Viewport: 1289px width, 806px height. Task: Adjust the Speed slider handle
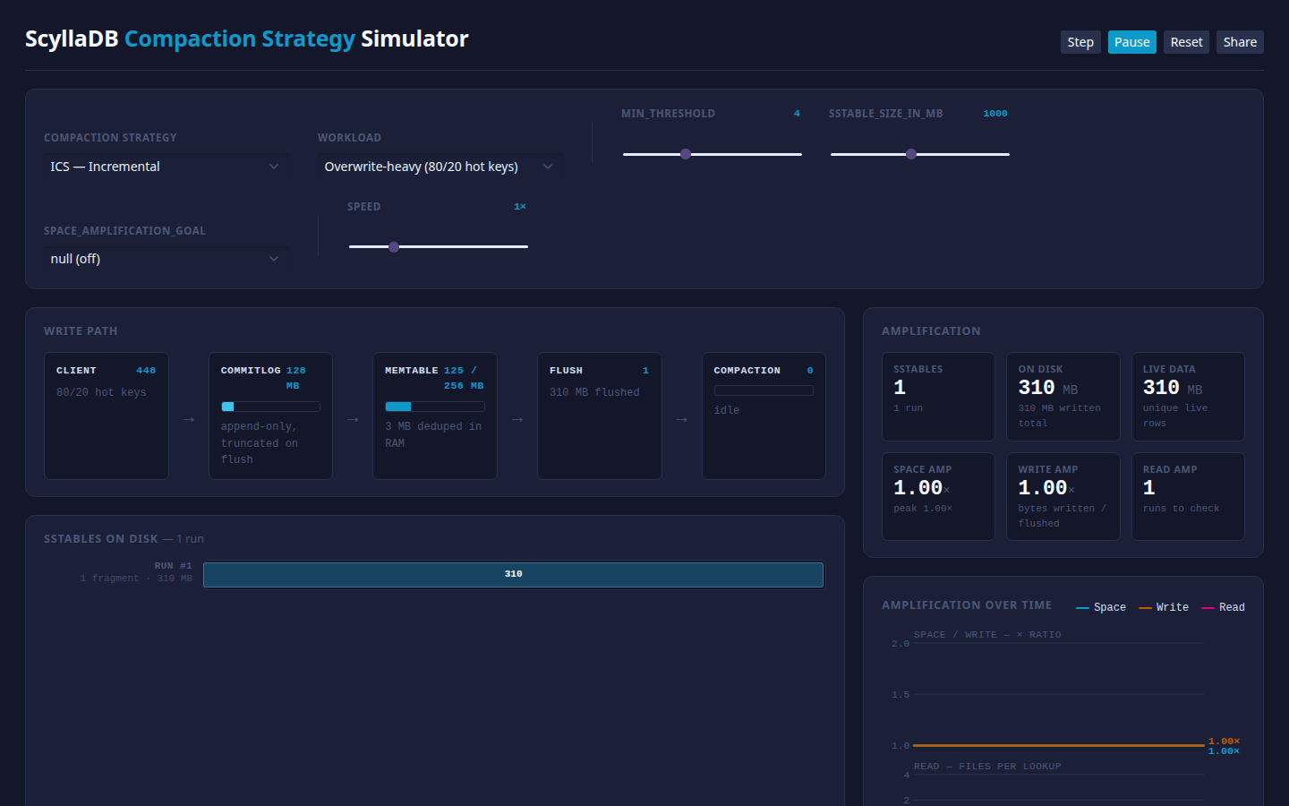click(394, 246)
